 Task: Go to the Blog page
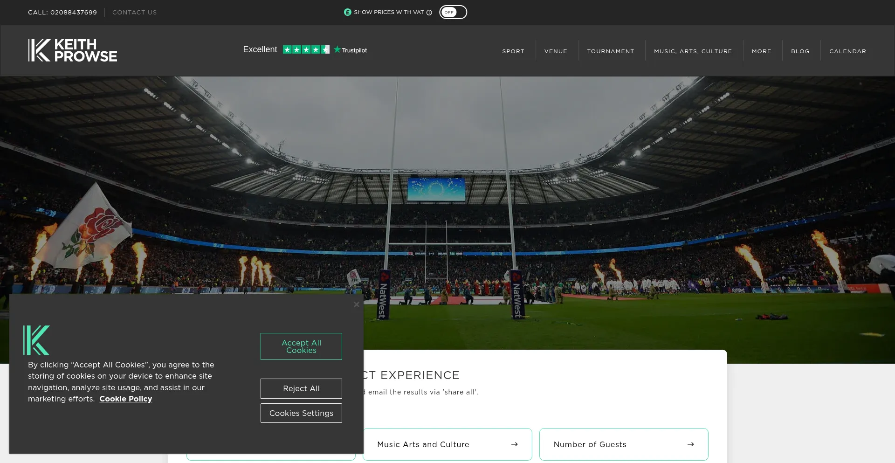point(800,51)
